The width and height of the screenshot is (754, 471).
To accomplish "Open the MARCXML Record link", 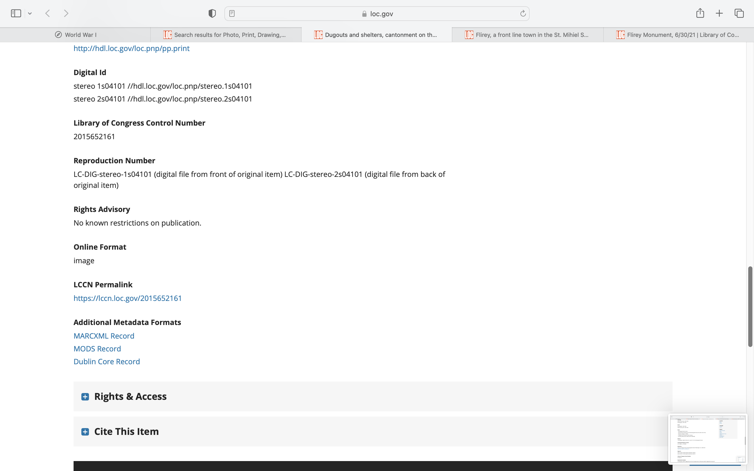I will (104, 336).
